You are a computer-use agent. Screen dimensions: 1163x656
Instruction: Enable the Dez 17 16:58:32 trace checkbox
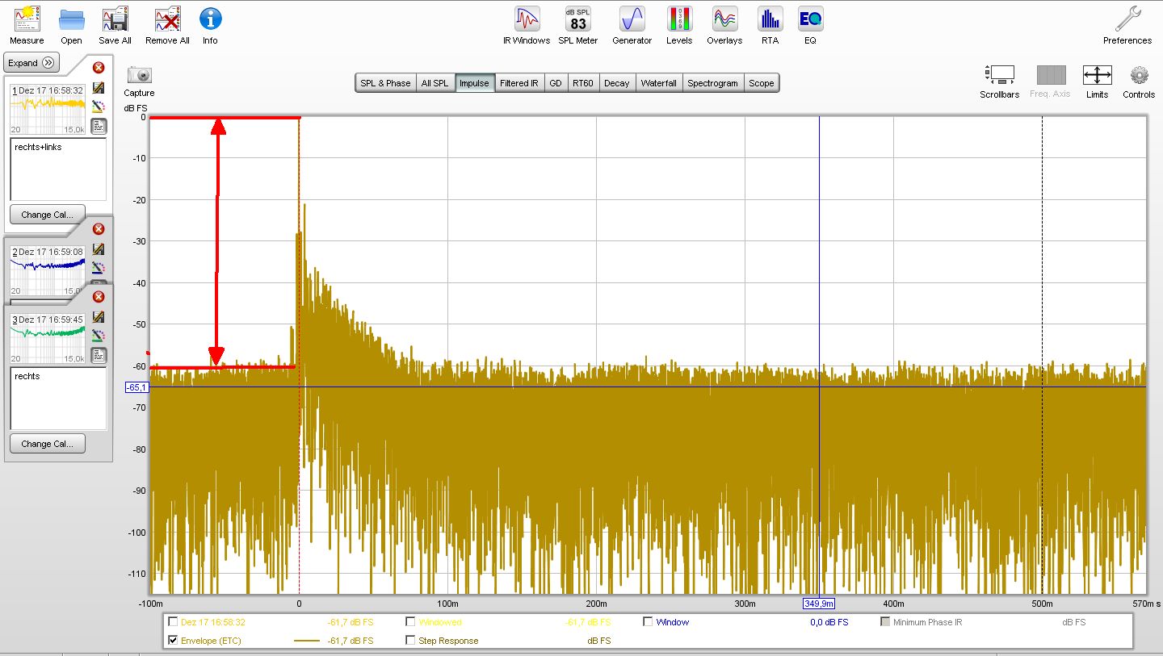173,622
